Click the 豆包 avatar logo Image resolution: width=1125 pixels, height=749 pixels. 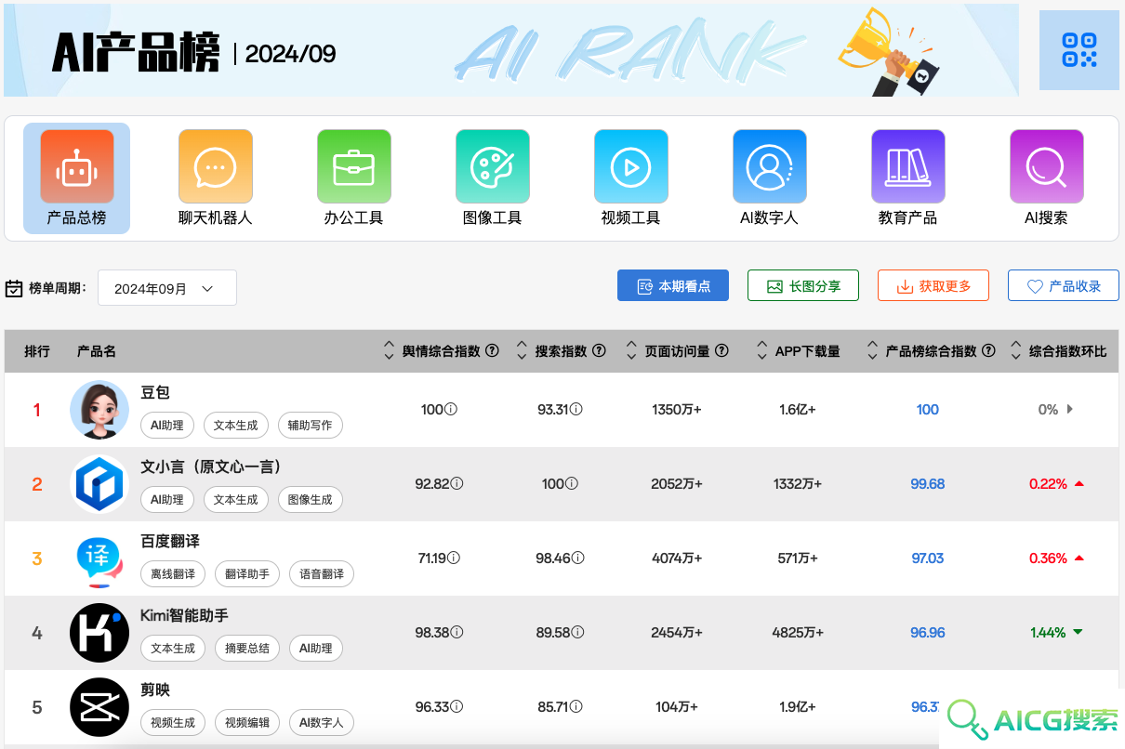[99, 410]
